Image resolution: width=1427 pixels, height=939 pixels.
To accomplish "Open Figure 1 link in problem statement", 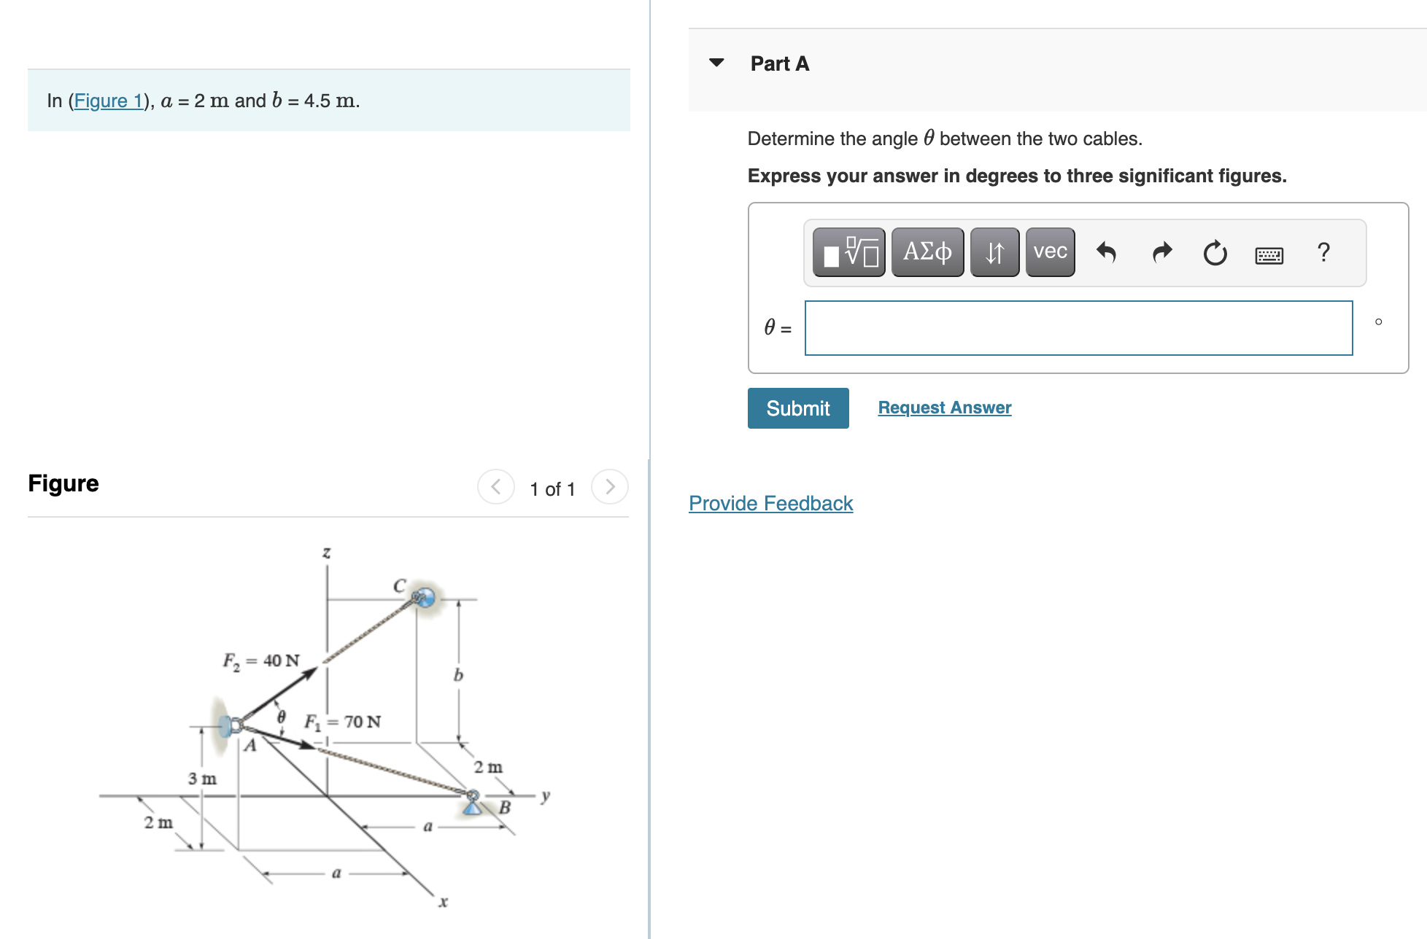I will [x=109, y=101].
